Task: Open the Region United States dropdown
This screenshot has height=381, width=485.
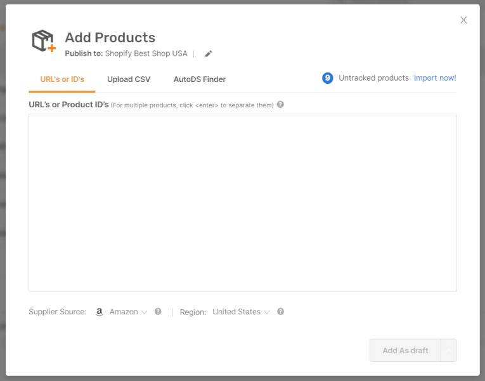Action: coord(241,312)
